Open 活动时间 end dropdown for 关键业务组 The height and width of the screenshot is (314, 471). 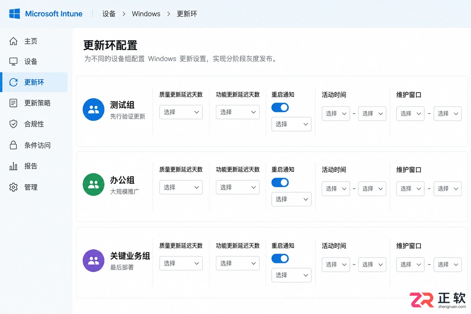[372, 265]
